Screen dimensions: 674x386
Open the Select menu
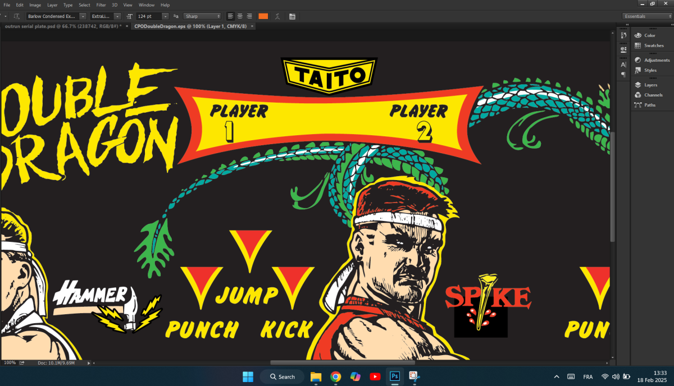click(84, 5)
